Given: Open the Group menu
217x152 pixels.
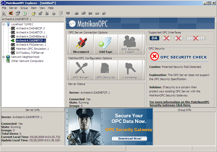Looking at the screenshot, I should point(24,8).
